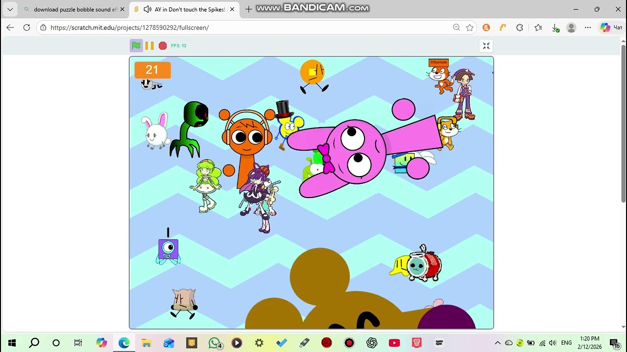Click the green-haired girl character
The image size is (627, 352).
click(206, 185)
